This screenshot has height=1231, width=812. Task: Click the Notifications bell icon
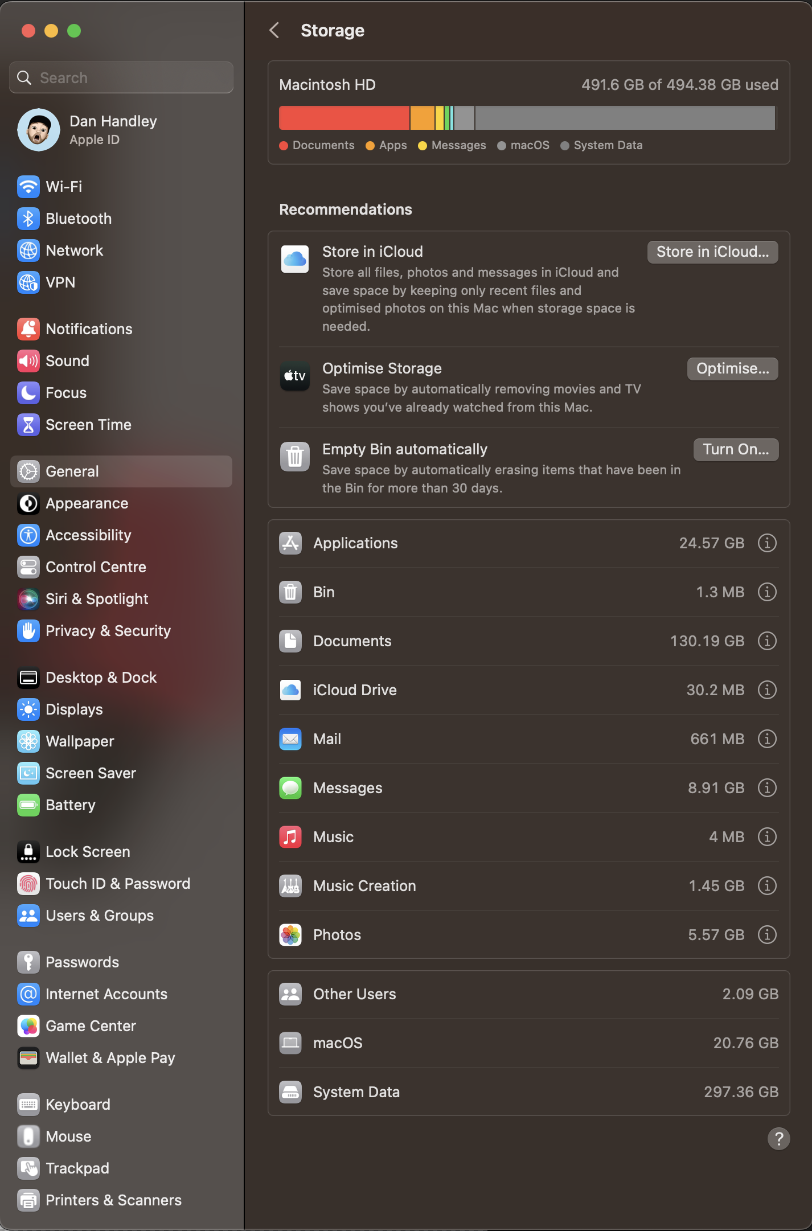pyautogui.click(x=28, y=329)
